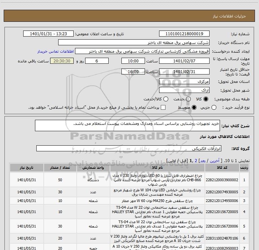Select the کالا radio button
The height and width of the screenshot is (250, 259).
click(206, 99)
